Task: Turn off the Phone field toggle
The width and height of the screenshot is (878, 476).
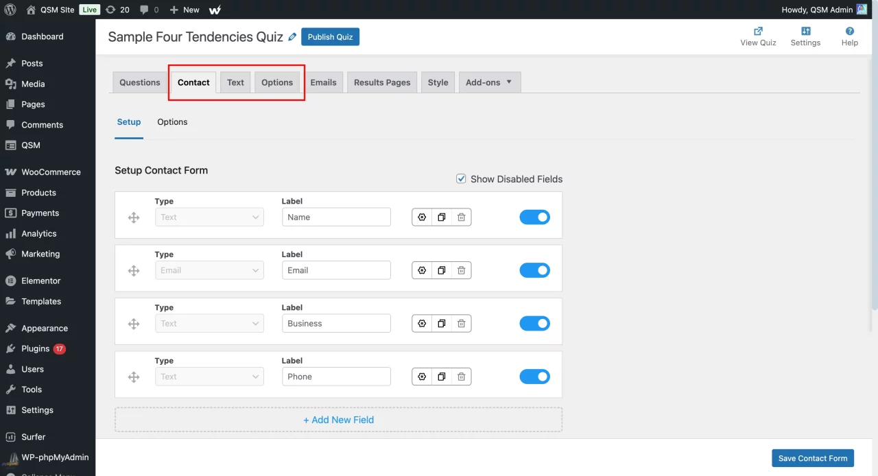Action: click(x=534, y=377)
